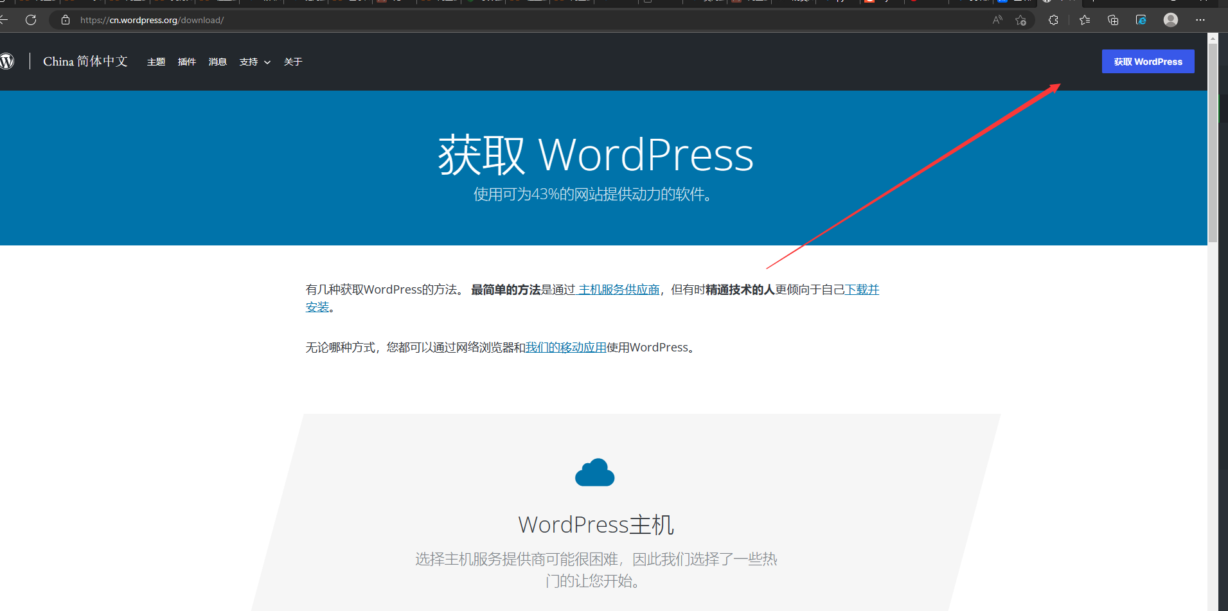
Task: Open the Extensions puzzle-piece icon
Action: [x=1053, y=20]
